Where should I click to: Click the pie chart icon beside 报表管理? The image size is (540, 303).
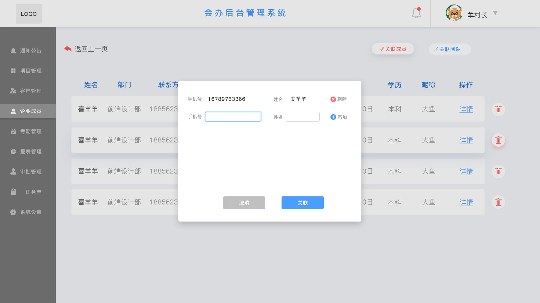(13, 151)
